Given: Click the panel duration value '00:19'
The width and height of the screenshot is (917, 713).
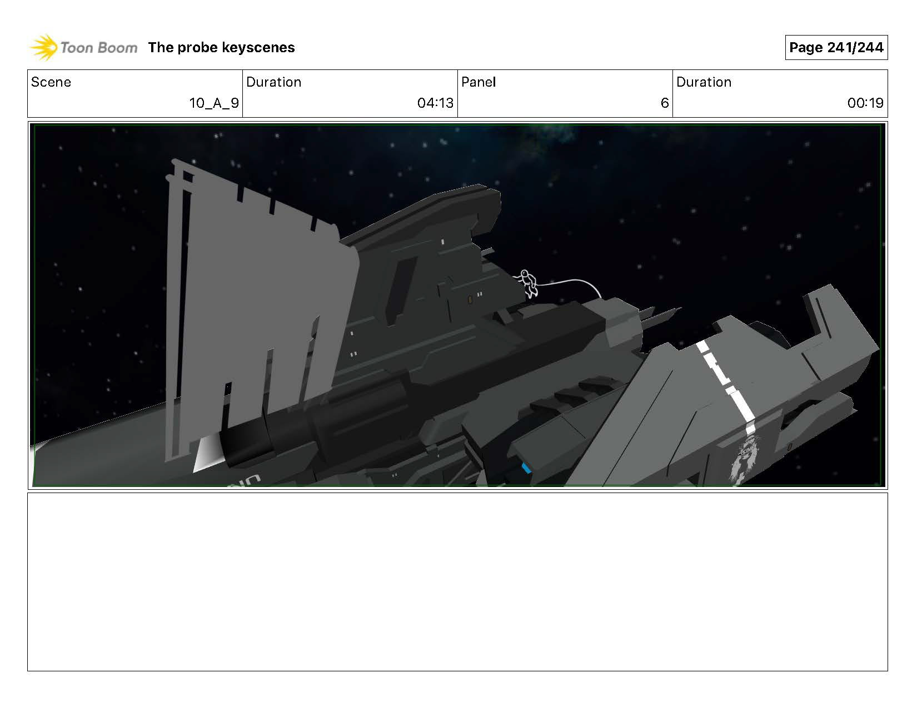Looking at the screenshot, I should pos(865,103).
